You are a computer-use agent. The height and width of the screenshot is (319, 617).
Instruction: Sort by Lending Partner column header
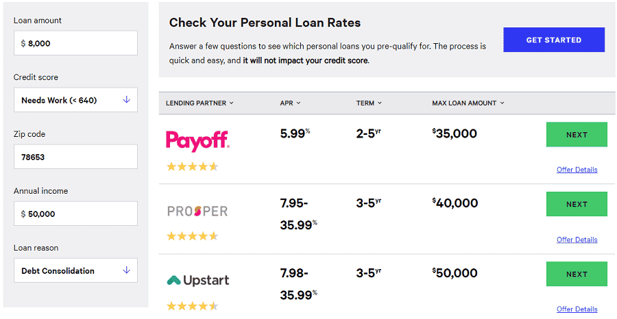coord(199,103)
